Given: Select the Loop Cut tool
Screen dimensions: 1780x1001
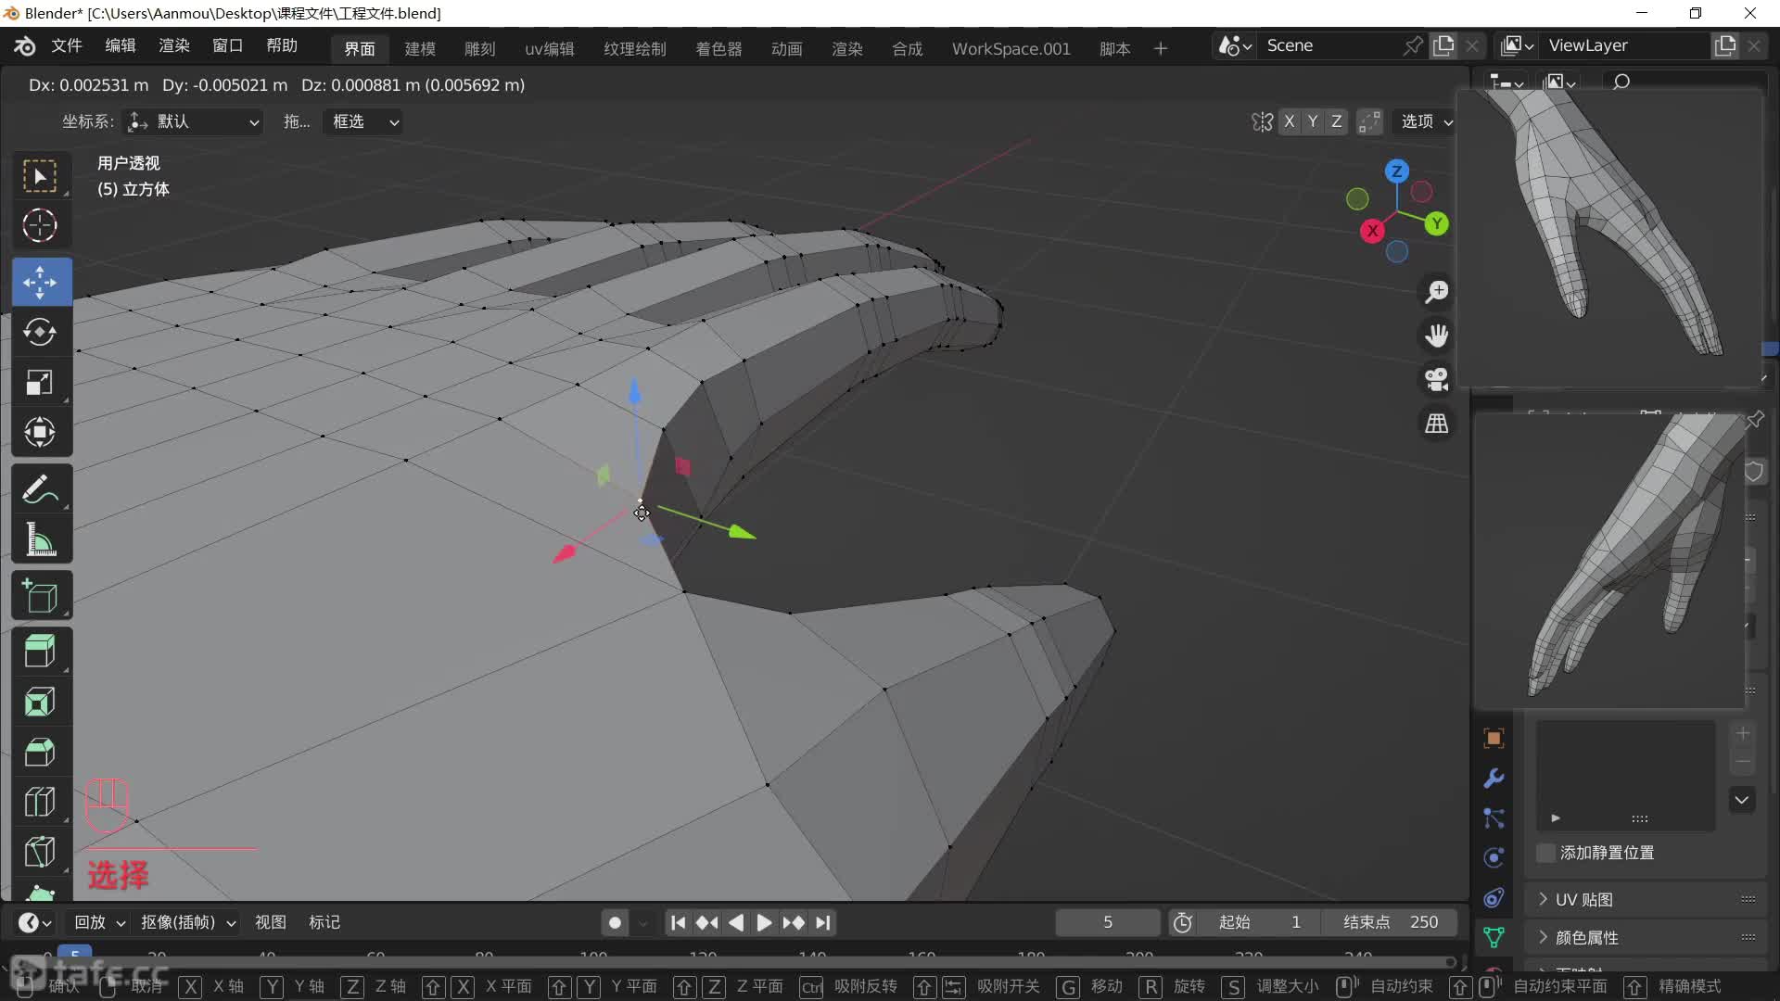Looking at the screenshot, I should [40, 802].
